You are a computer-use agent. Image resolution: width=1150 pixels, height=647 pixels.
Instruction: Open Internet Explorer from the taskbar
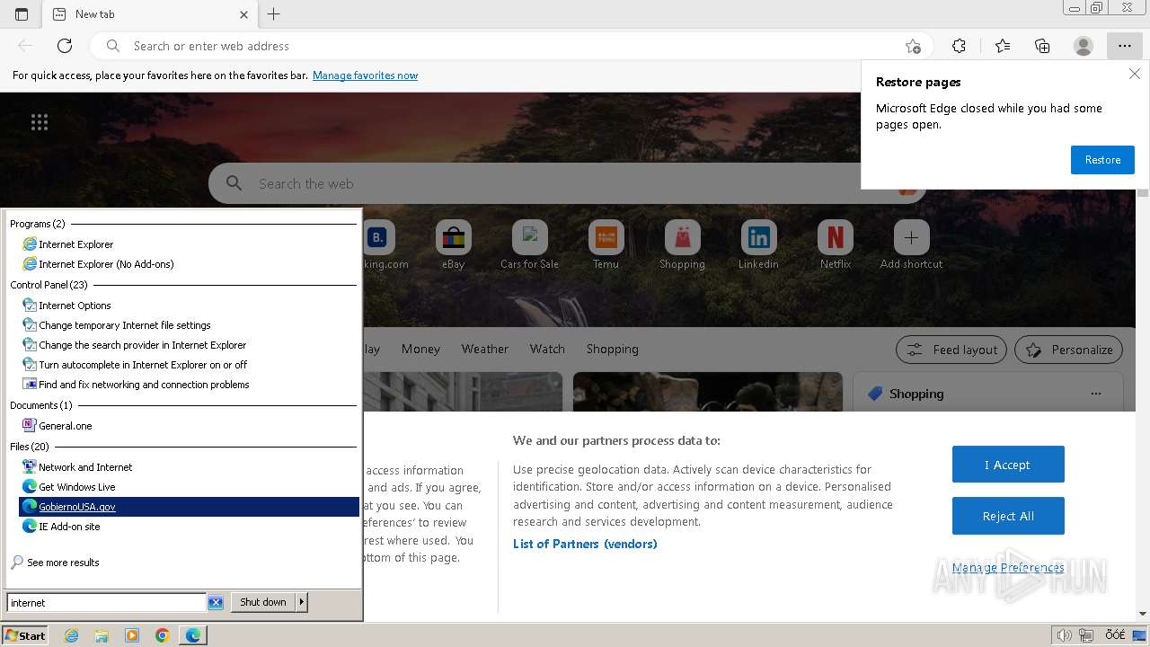(71, 635)
